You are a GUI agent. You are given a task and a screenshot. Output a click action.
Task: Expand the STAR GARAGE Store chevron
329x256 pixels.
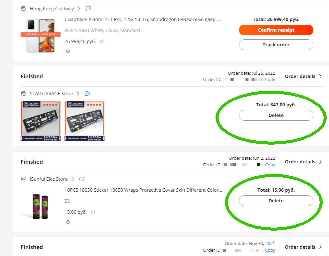[78, 94]
